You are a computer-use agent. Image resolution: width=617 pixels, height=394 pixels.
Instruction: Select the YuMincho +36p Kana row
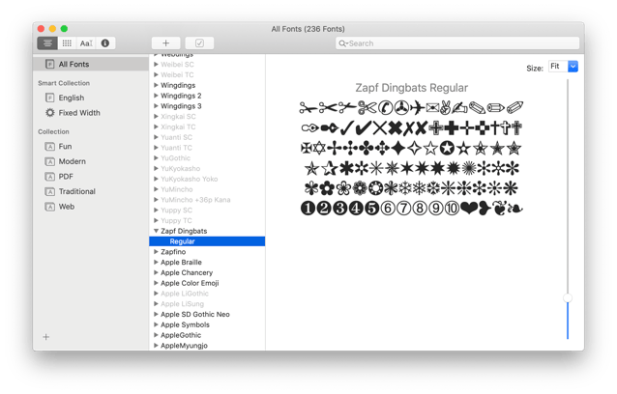tap(207, 200)
